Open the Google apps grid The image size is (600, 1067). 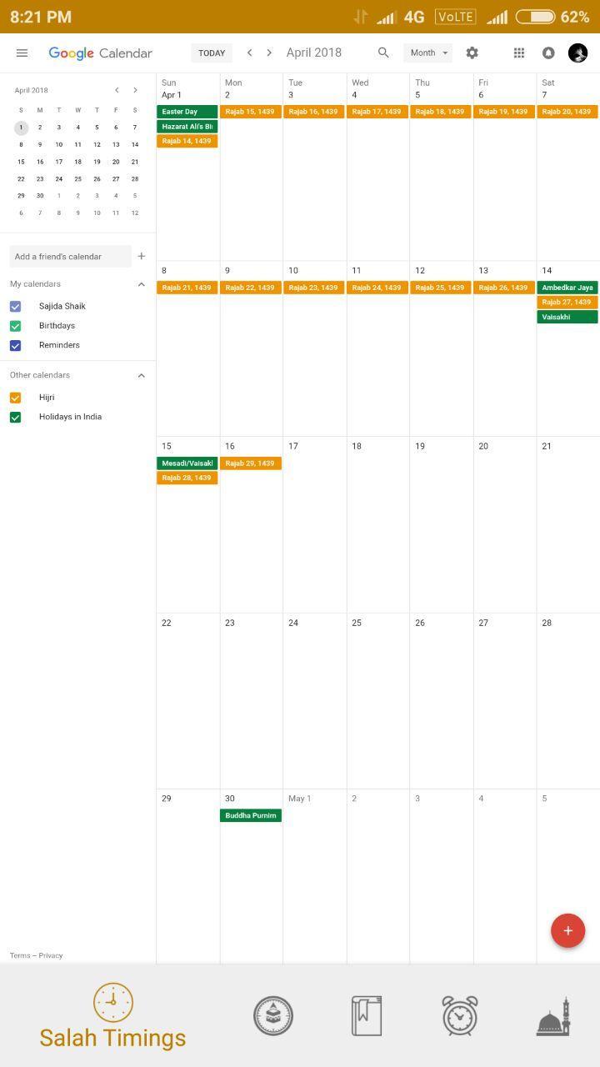point(519,53)
